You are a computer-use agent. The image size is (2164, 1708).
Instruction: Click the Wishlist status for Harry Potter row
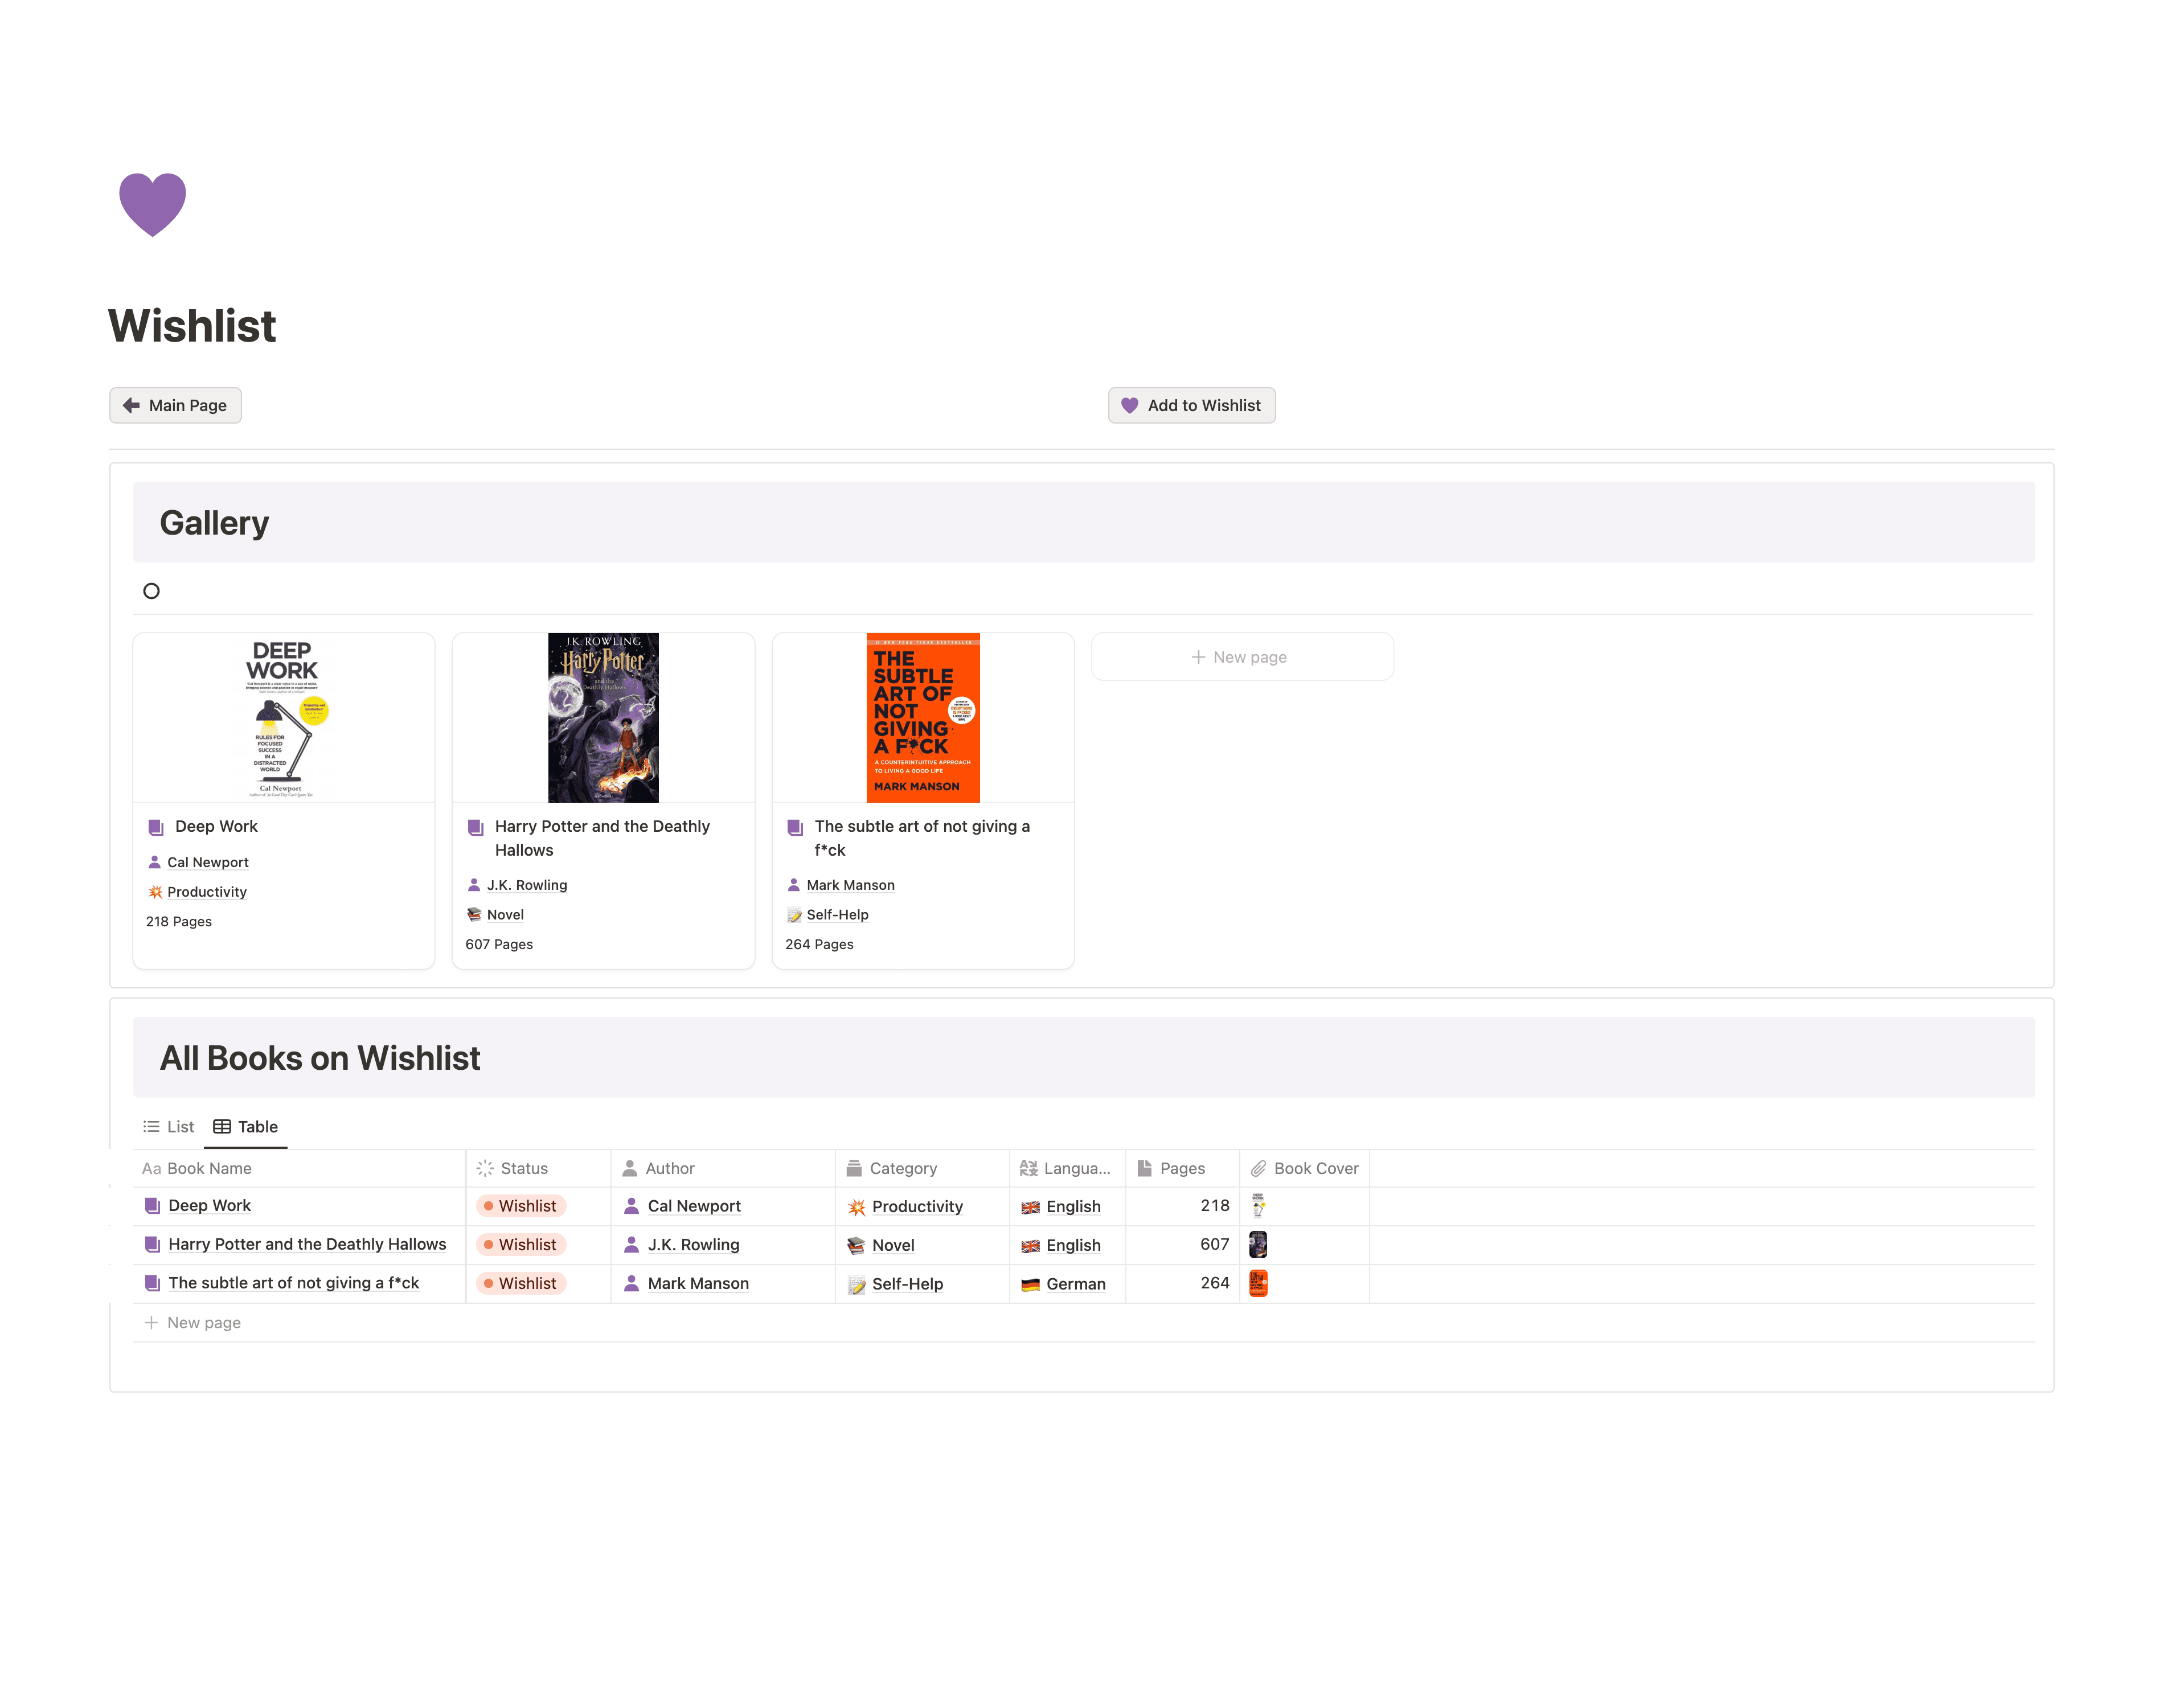click(x=521, y=1245)
